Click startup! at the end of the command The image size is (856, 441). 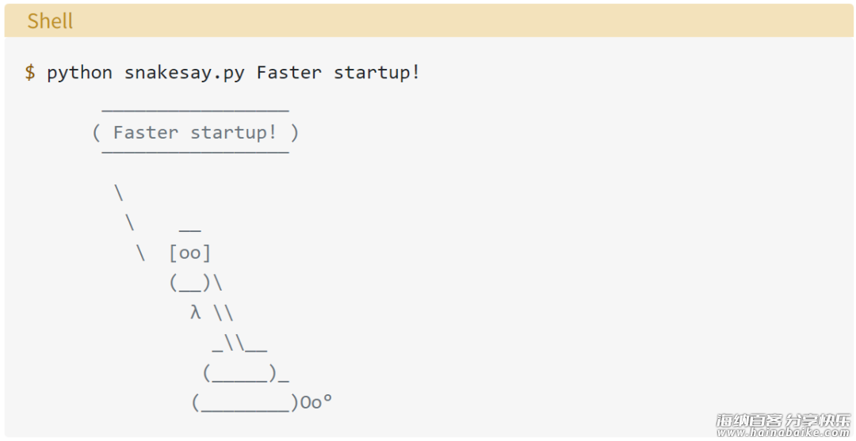(376, 73)
